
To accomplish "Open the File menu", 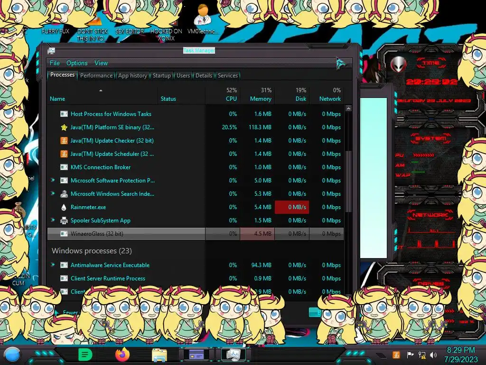I will (55, 63).
